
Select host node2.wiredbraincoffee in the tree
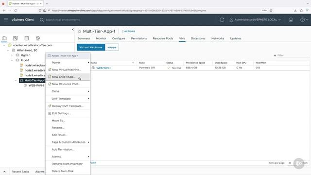[x=35, y=70]
